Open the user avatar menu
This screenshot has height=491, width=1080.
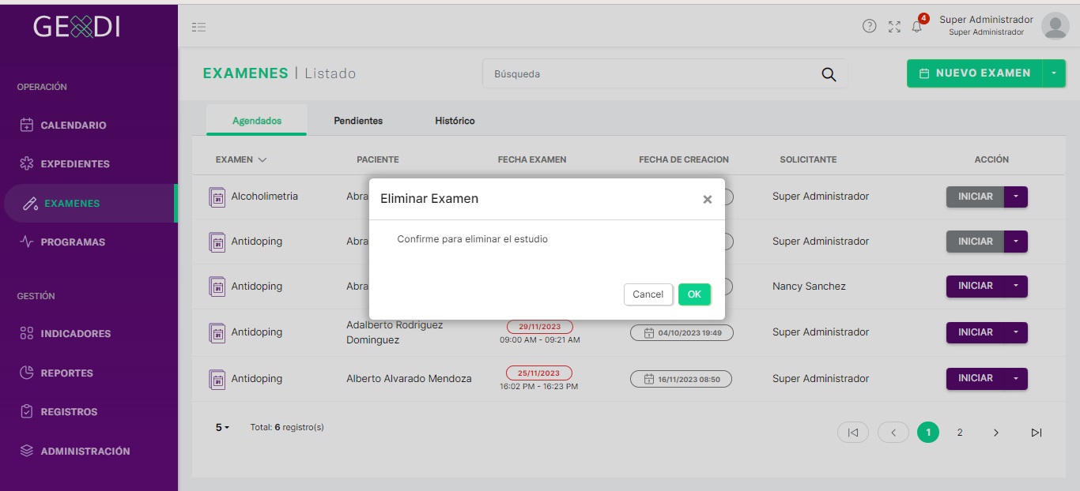[1055, 26]
